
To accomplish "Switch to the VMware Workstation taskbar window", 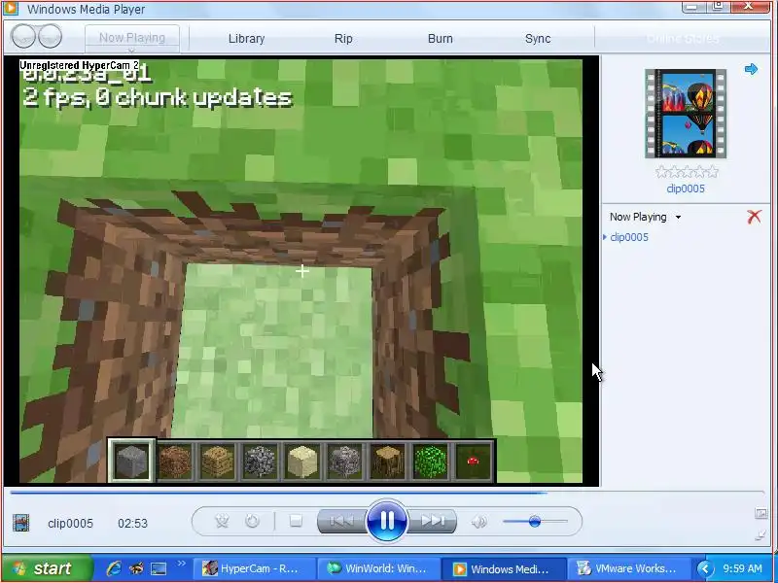I will [629, 568].
